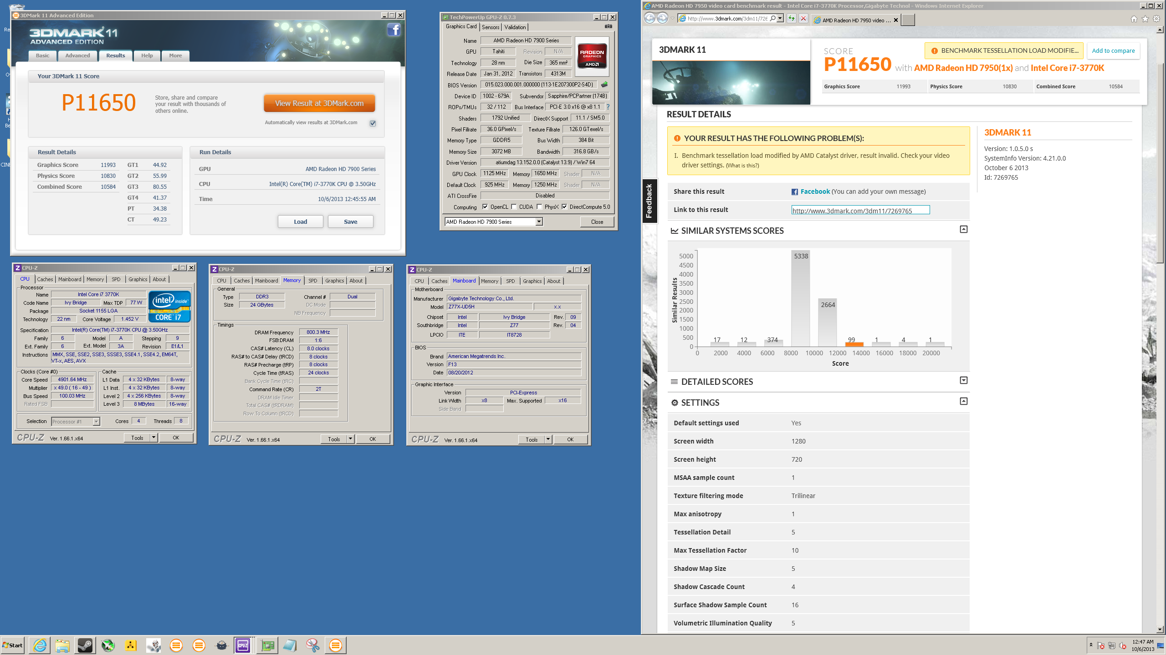Click the Radeon Graphics logo in GPU-Z
Image resolution: width=1166 pixels, height=655 pixels.
click(592, 56)
